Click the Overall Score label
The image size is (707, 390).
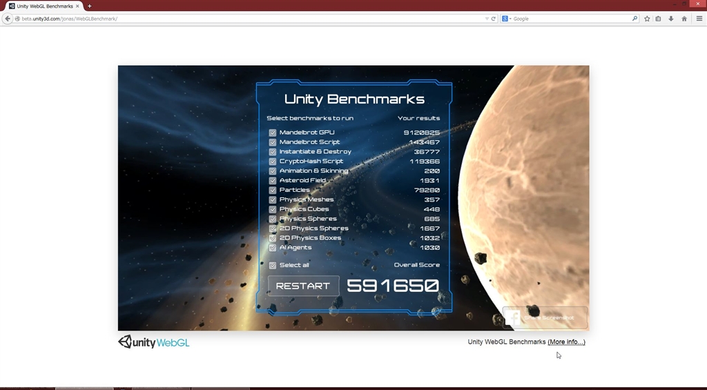[416, 264]
